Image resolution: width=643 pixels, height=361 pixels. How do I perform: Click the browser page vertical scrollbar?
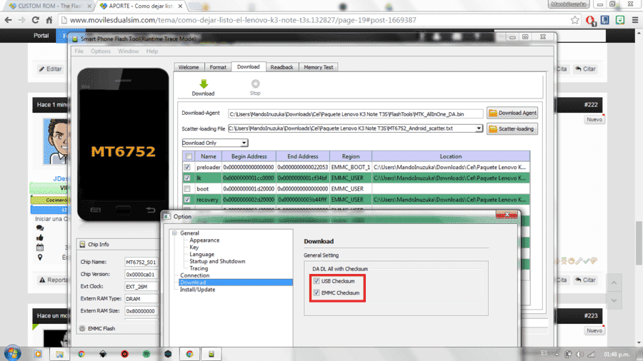639,243
